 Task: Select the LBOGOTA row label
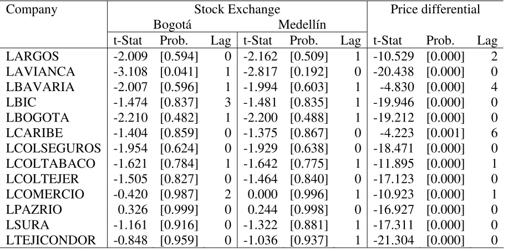click(x=38, y=118)
